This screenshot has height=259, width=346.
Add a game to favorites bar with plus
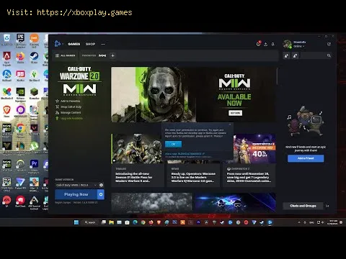click(x=112, y=55)
